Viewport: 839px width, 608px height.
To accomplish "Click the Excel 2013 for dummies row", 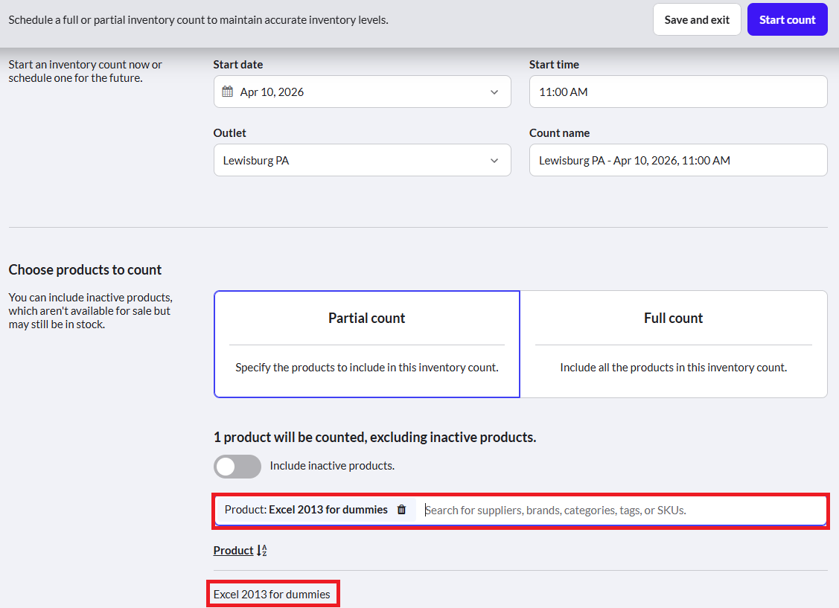I will click(272, 594).
